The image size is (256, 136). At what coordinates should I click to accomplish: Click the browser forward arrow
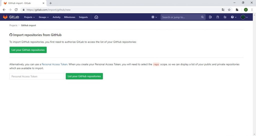pos(10,10)
